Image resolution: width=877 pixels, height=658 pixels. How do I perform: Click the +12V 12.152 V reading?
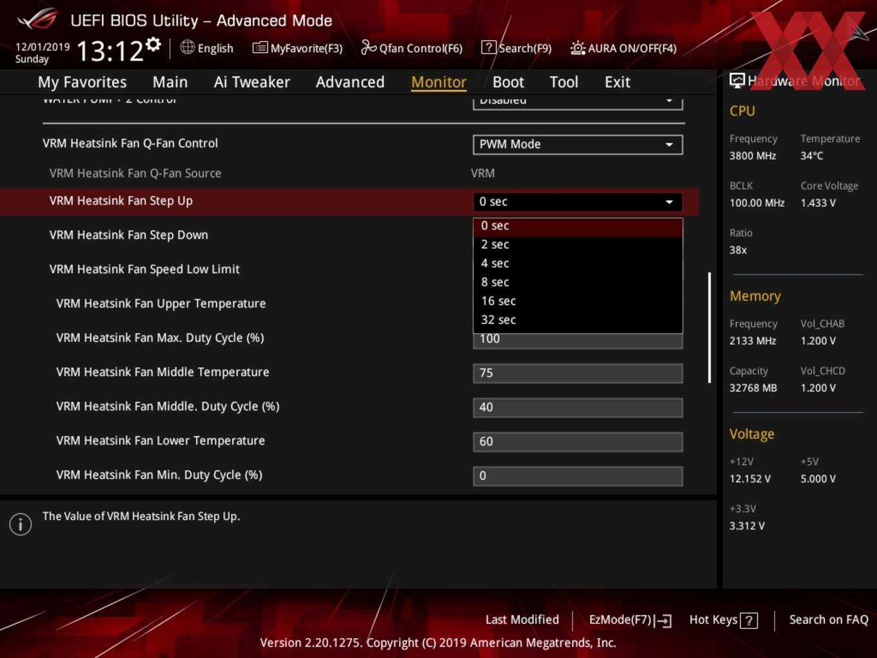click(x=750, y=479)
